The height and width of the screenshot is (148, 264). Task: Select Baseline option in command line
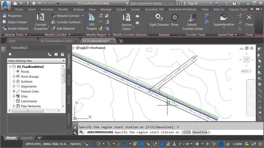click(200, 132)
